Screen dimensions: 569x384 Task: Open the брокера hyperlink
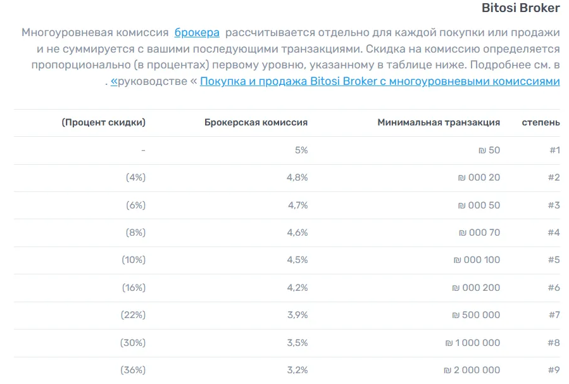point(197,32)
